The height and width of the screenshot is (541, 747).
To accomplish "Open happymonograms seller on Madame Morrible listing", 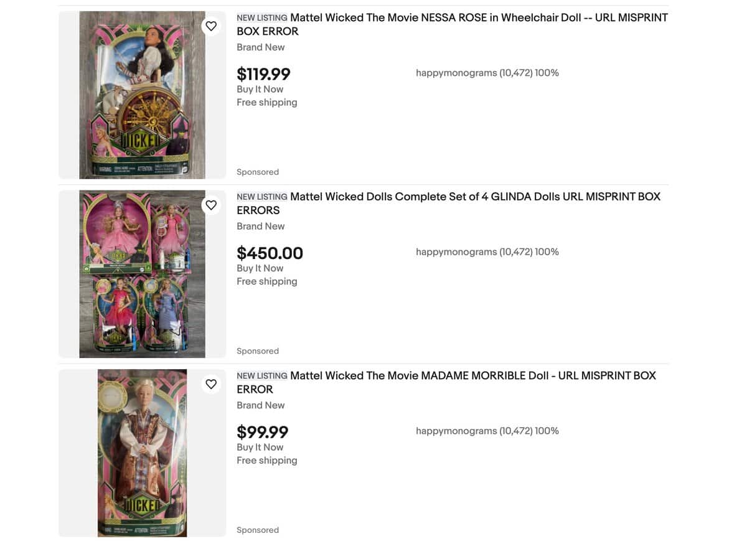I will 456,431.
